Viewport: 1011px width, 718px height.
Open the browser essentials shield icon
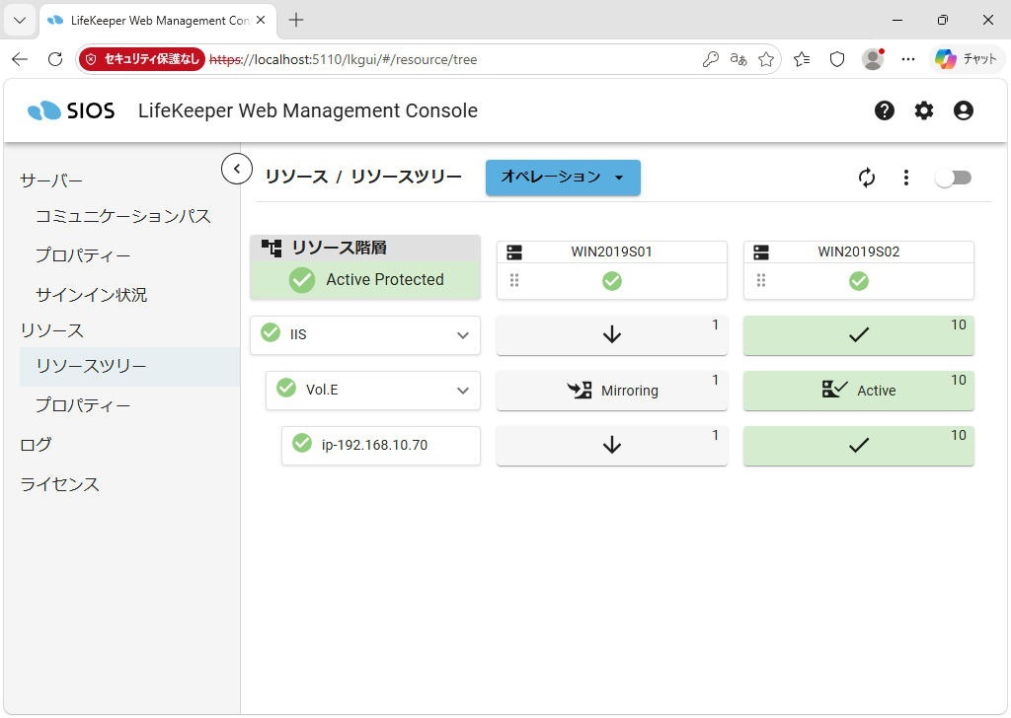coord(837,59)
